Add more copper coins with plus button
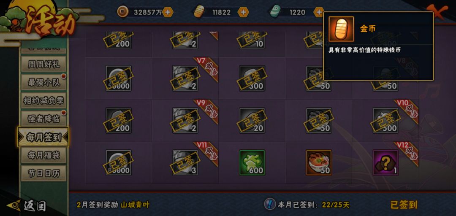The height and width of the screenshot is (216, 456). (x=168, y=12)
